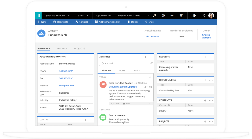Toggle the timeline sort order arrow

150,77
